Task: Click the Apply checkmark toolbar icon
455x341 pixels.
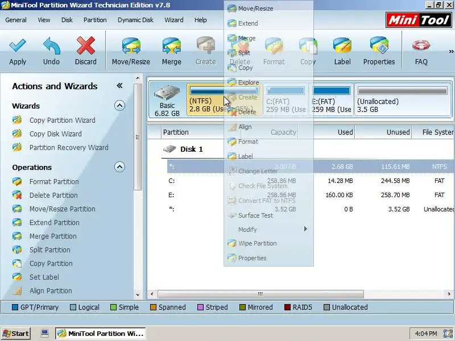Action: (18, 46)
